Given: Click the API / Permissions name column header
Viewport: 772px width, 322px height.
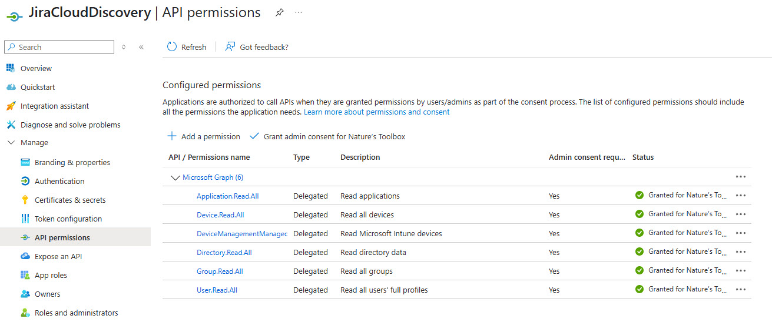Looking at the screenshot, I should click(x=209, y=157).
